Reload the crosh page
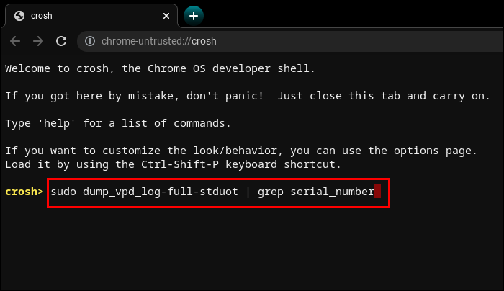The image size is (504, 291). click(61, 41)
